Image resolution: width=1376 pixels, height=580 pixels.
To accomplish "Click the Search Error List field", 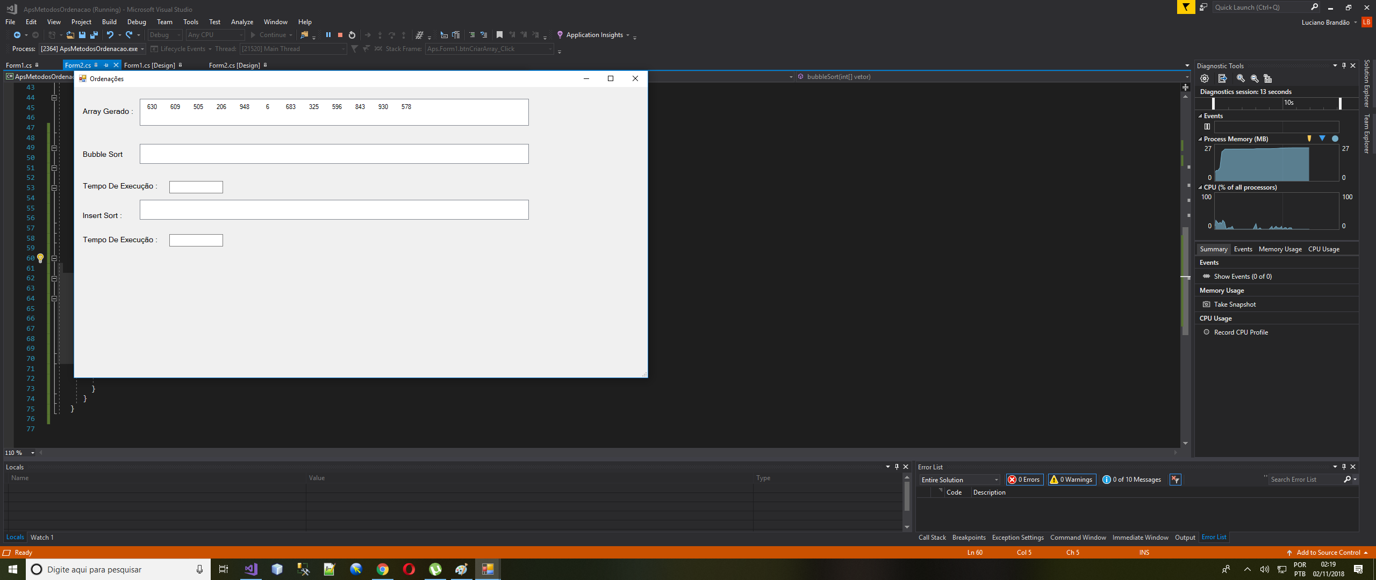I will [x=1306, y=480].
